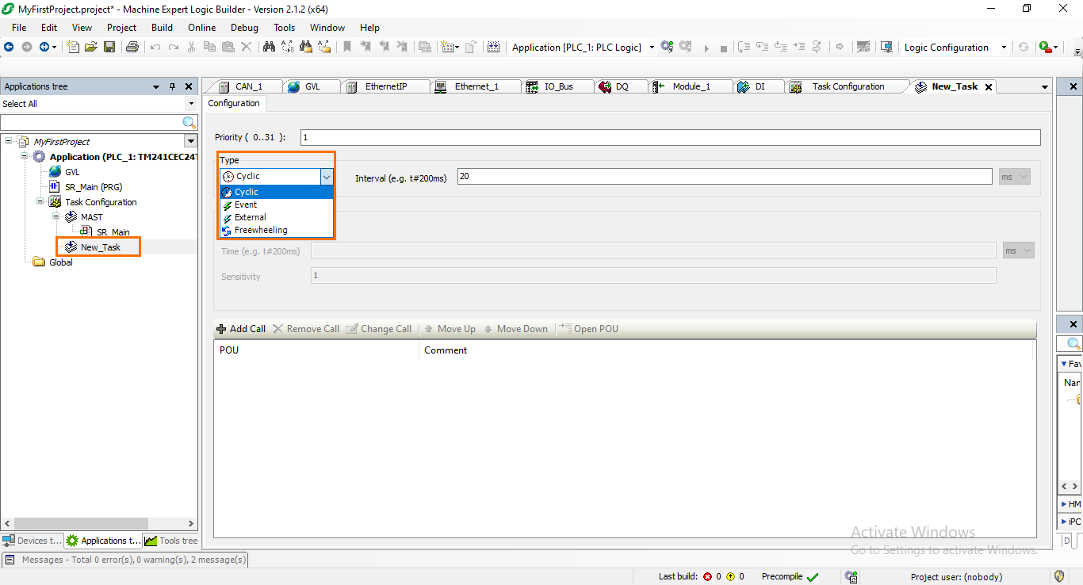The image size is (1083, 585).
Task: Click the search magnifier in Applications tree
Action: (x=189, y=122)
